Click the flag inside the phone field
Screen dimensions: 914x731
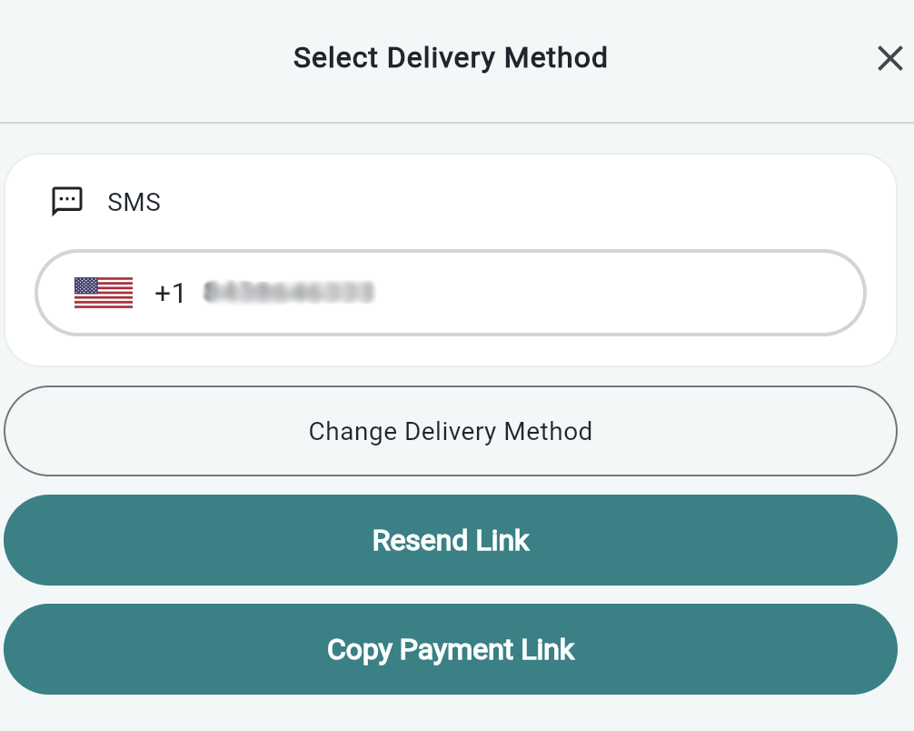pyautogui.click(x=103, y=292)
